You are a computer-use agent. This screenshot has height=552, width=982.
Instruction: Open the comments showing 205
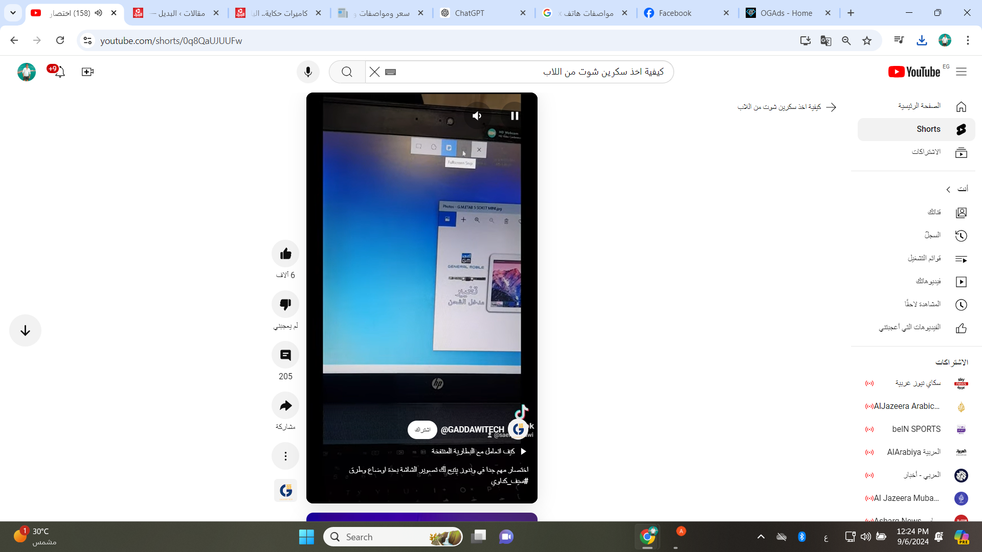285,355
